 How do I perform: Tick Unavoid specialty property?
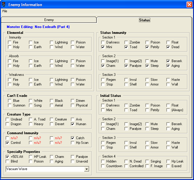click(73, 161)
